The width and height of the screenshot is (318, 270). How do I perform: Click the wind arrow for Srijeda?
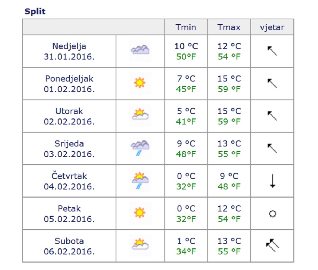pyautogui.click(x=272, y=148)
